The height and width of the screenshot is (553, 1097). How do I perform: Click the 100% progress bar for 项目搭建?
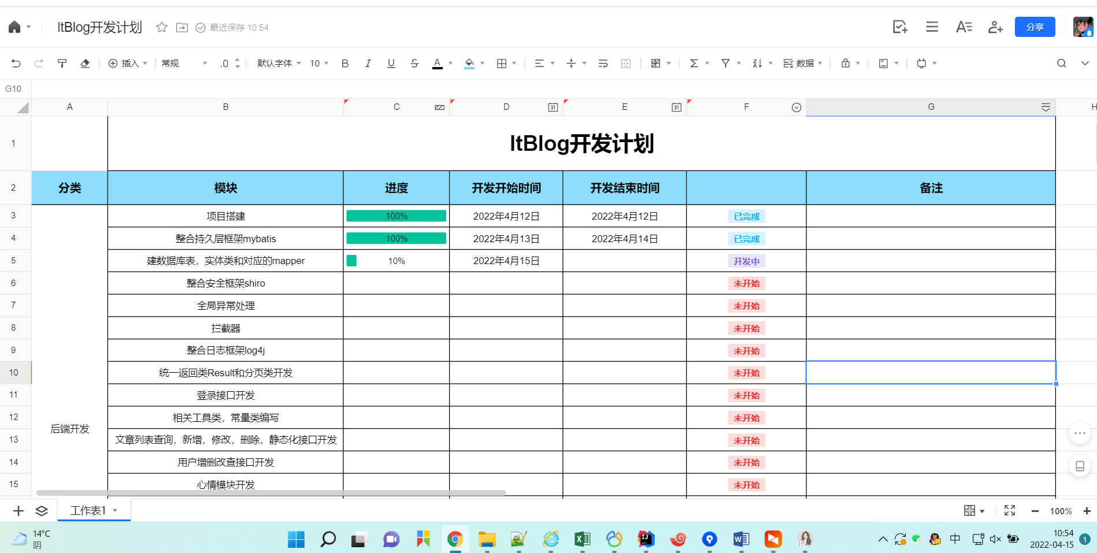tap(396, 216)
